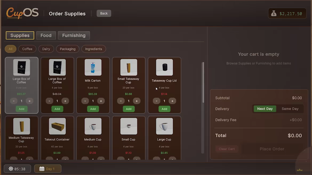Viewport: 312px width, 175px height.
Task: Select the 4 per box Large Box of Coffee image
Action: (57, 67)
